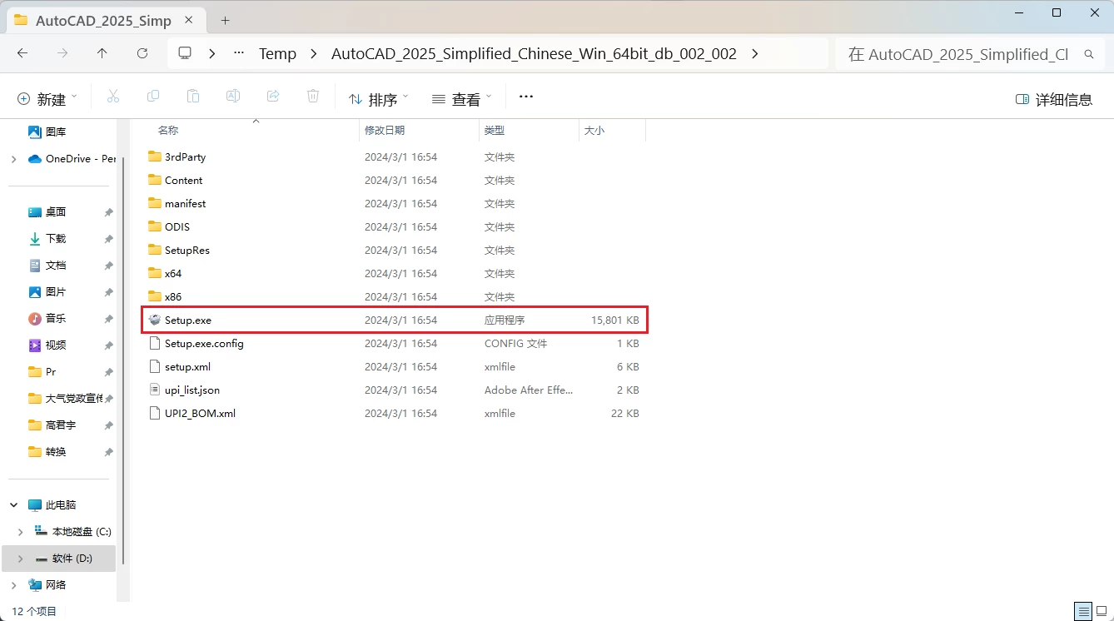The width and height of the screenshot is (1114, 621).
Task: Expand the 本地磁盘 (C:) node
Action: pyautogui.click(x=21, y=531)
